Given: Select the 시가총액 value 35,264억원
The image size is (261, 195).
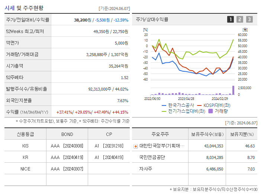Looking at the screenshot, I should (x=118, y=66).
